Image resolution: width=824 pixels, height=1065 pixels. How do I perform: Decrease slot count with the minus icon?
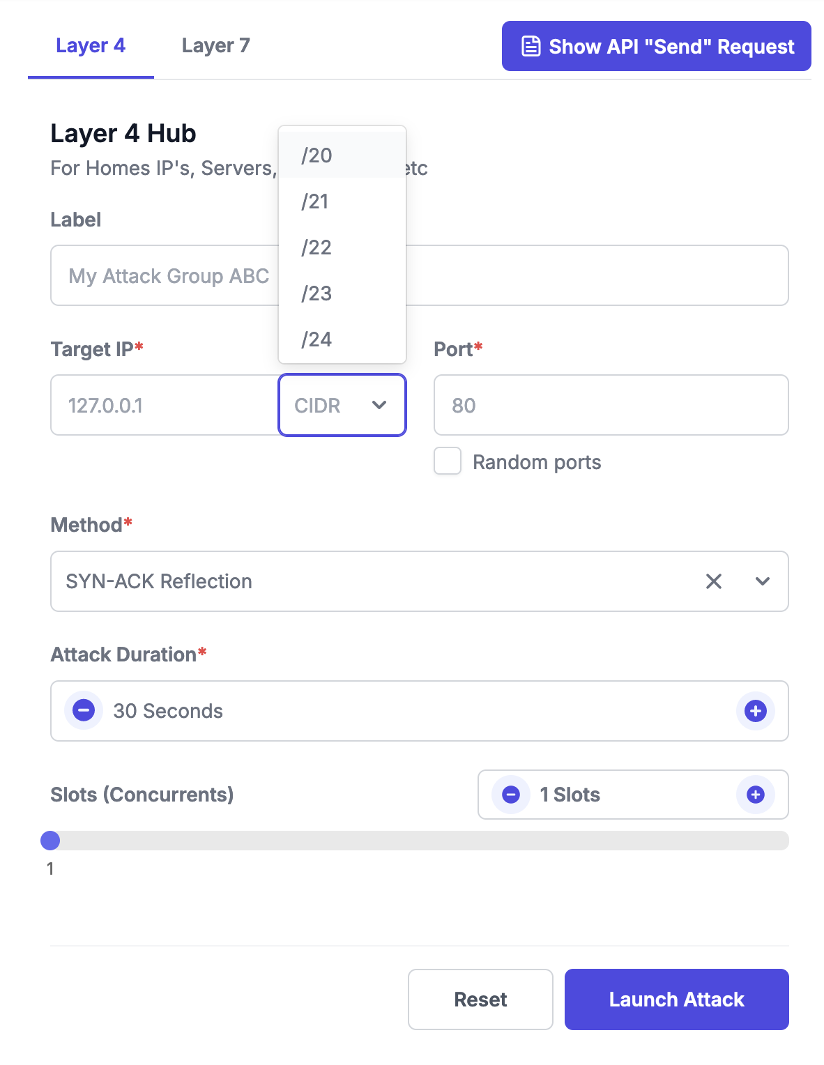click(x=511, y=795)
